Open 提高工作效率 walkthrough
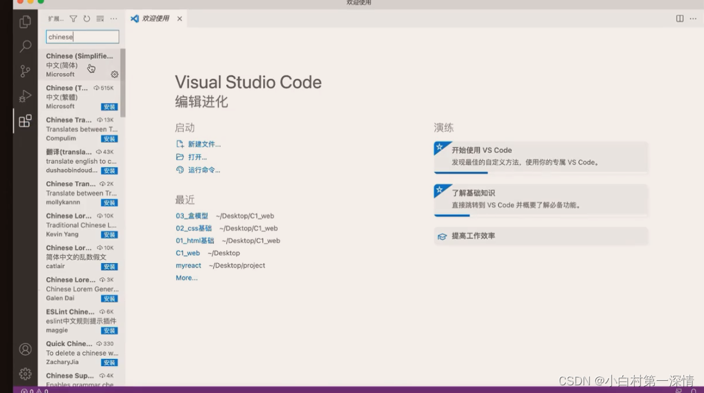 pyautogui.click(x=541, y=236)
